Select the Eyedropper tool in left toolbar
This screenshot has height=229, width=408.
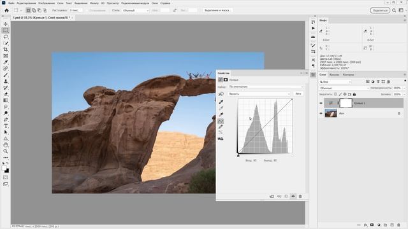pyautogui.click(x=6, y=62)
